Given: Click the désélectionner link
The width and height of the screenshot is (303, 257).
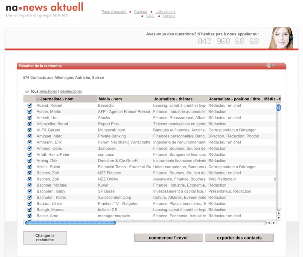Looking at the screenshot, I should 71,91.
